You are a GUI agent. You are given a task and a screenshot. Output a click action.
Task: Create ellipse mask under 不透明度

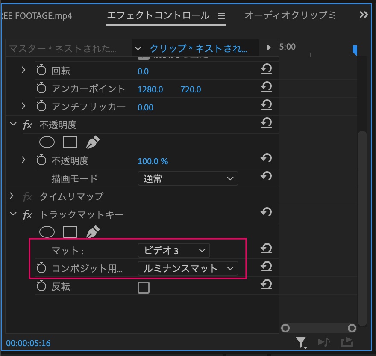[47, 142]
